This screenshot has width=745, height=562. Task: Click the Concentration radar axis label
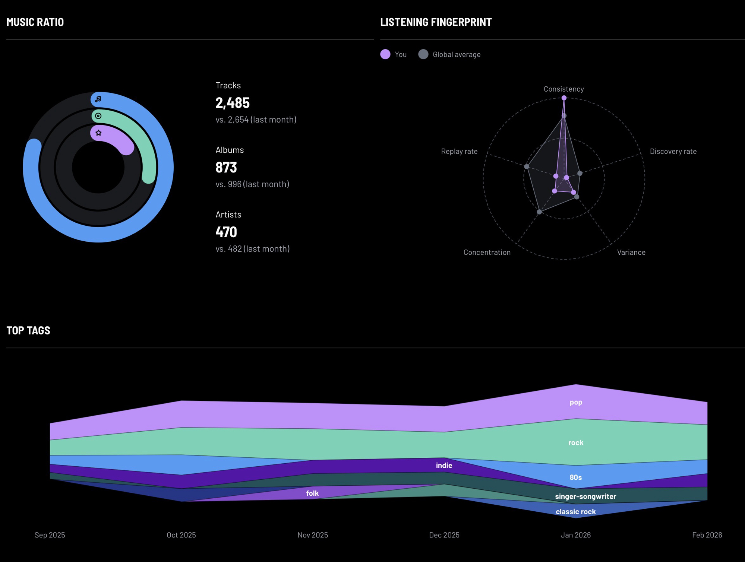[487, 252]
